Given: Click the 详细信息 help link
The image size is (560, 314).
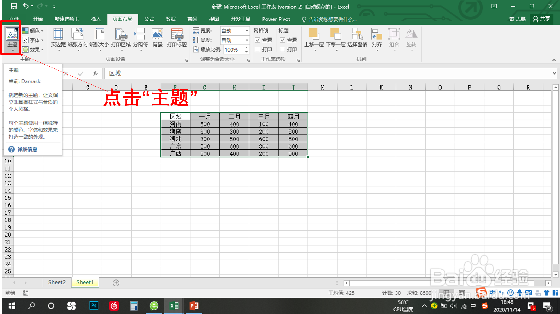Looking at the screenshot, I should (27, 150).
